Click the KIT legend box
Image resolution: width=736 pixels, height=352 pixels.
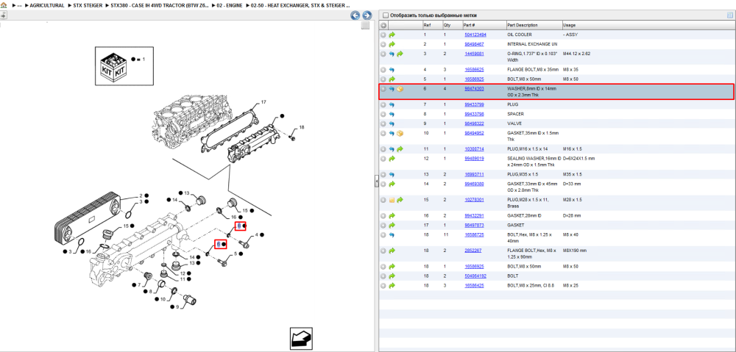(124, 65)
